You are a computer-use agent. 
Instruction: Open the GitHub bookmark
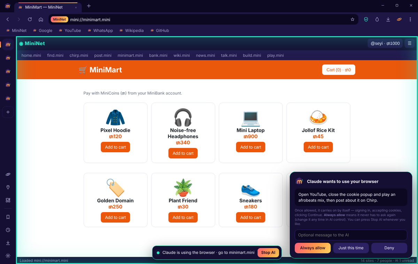click(159, 31)
